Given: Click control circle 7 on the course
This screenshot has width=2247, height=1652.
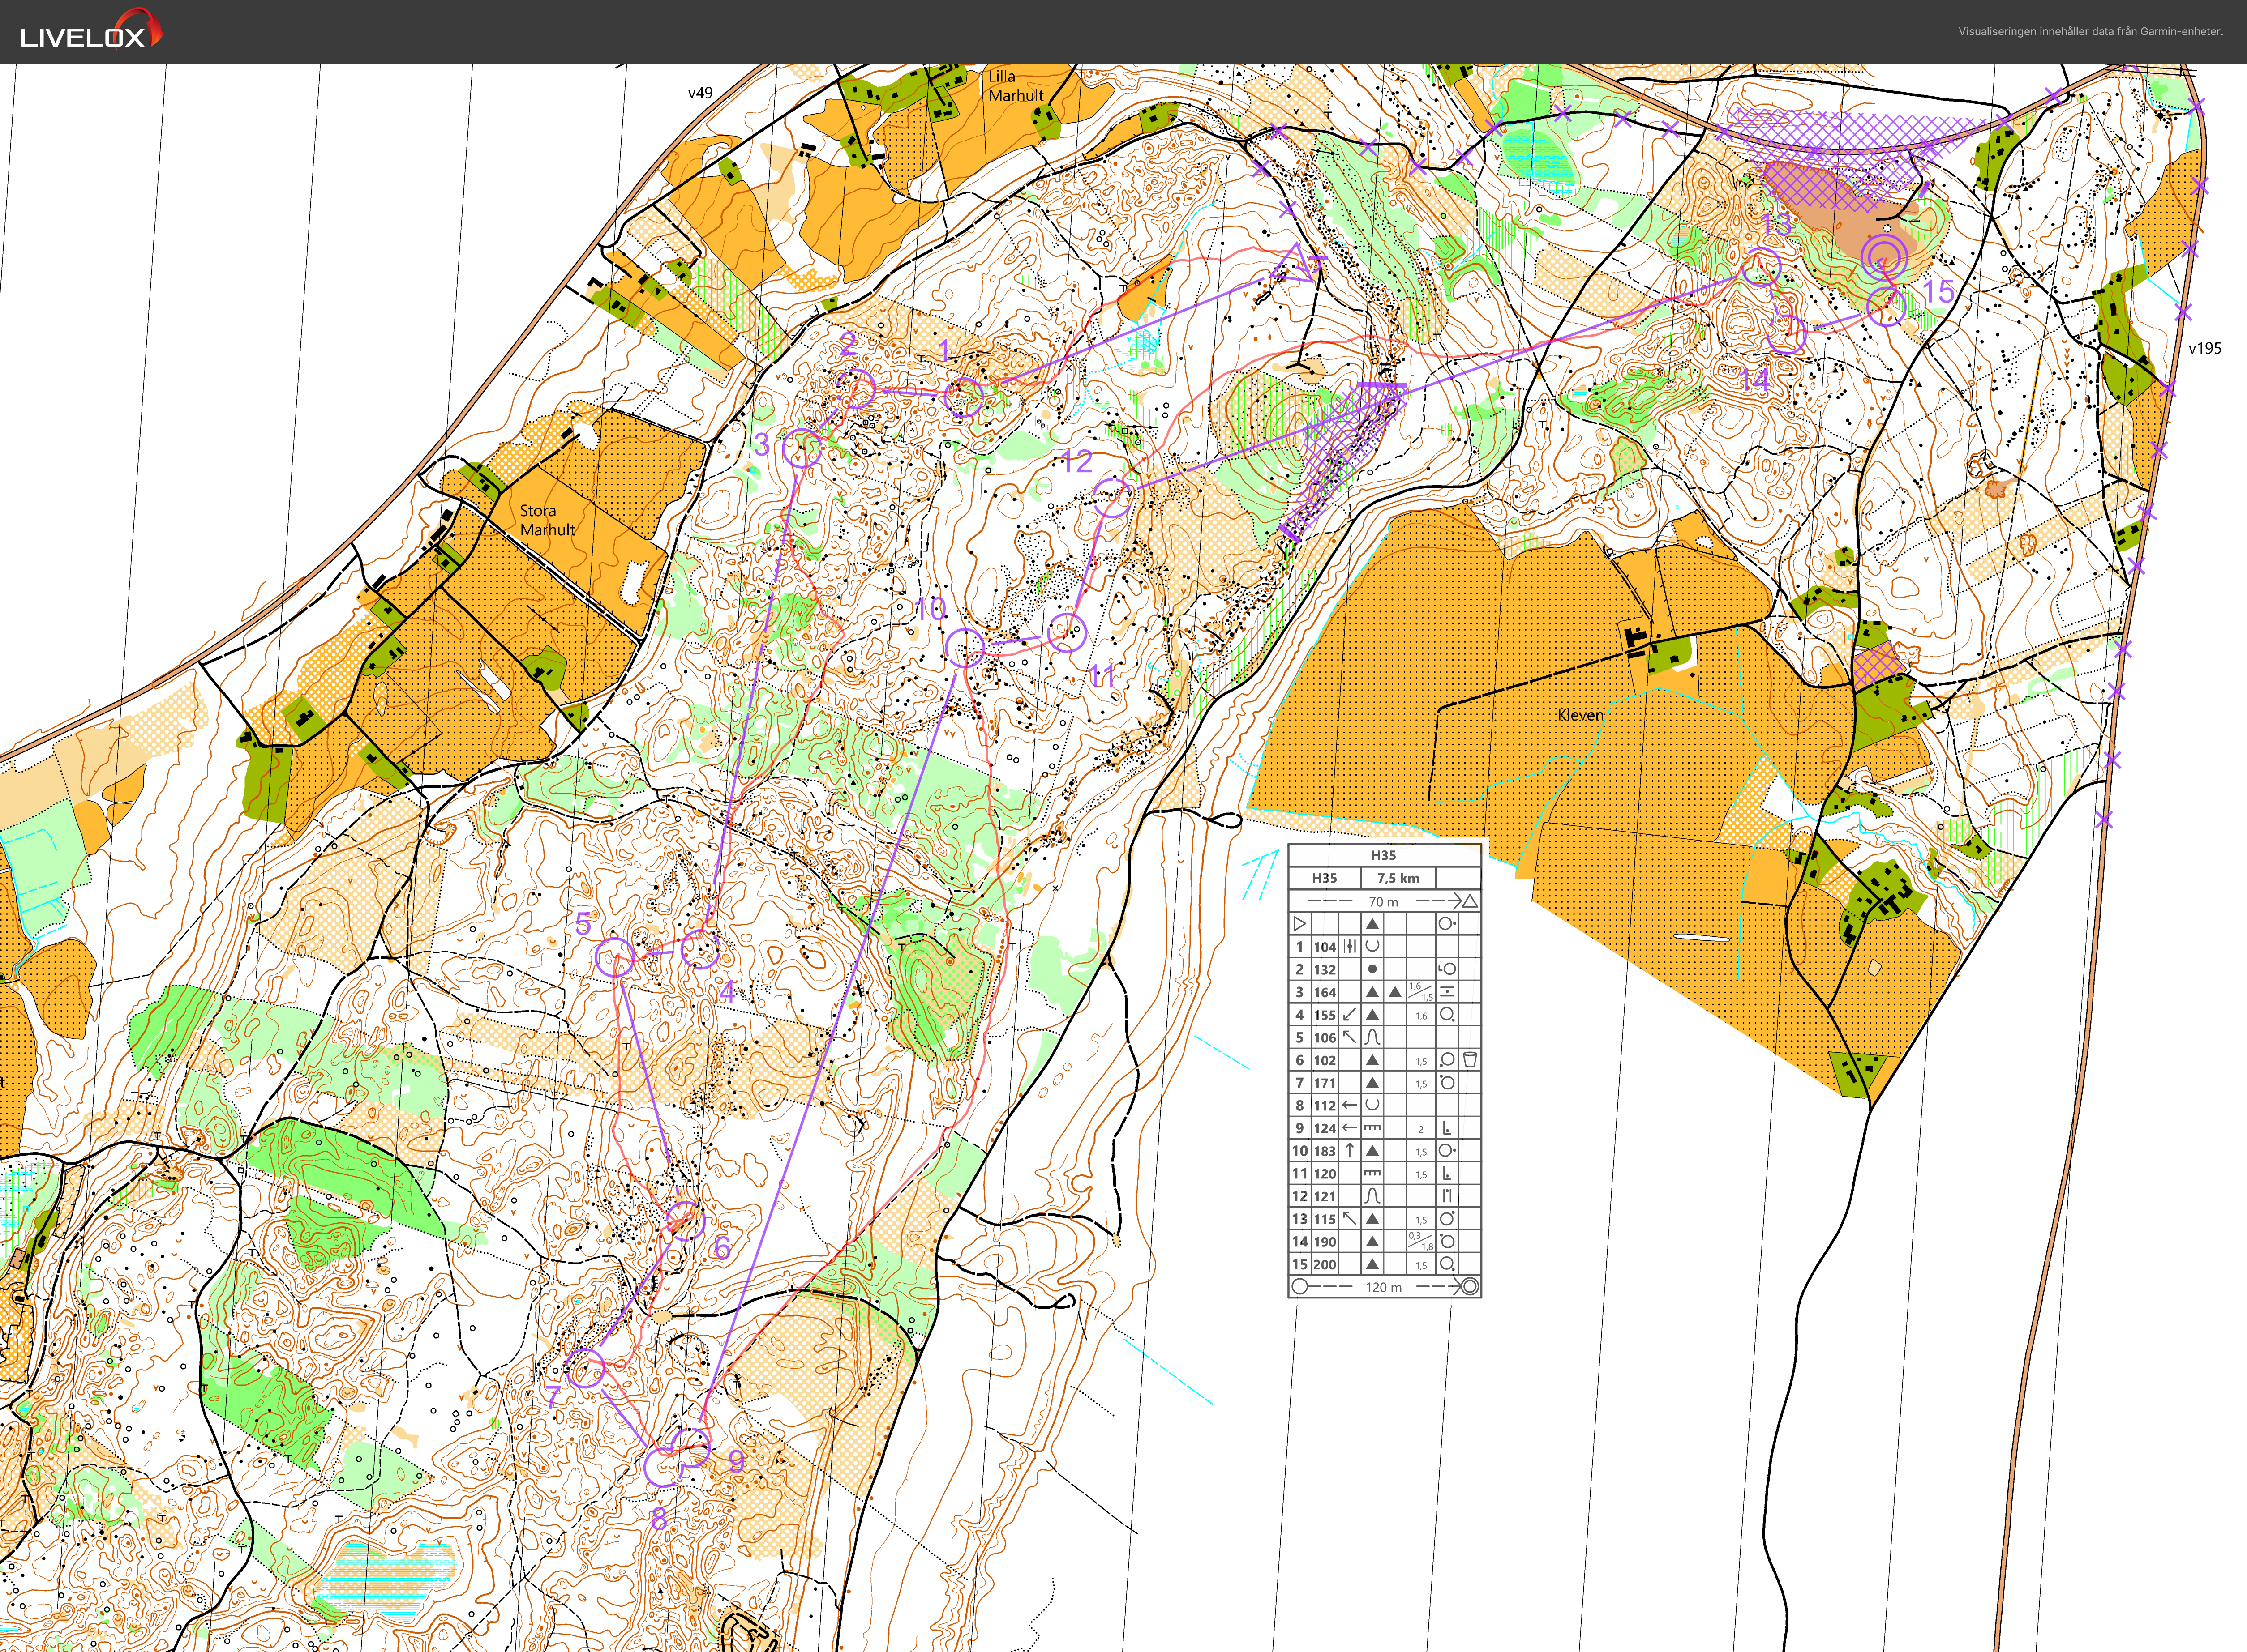Looking at the screenshot, I should click(x=586, y=1368).
